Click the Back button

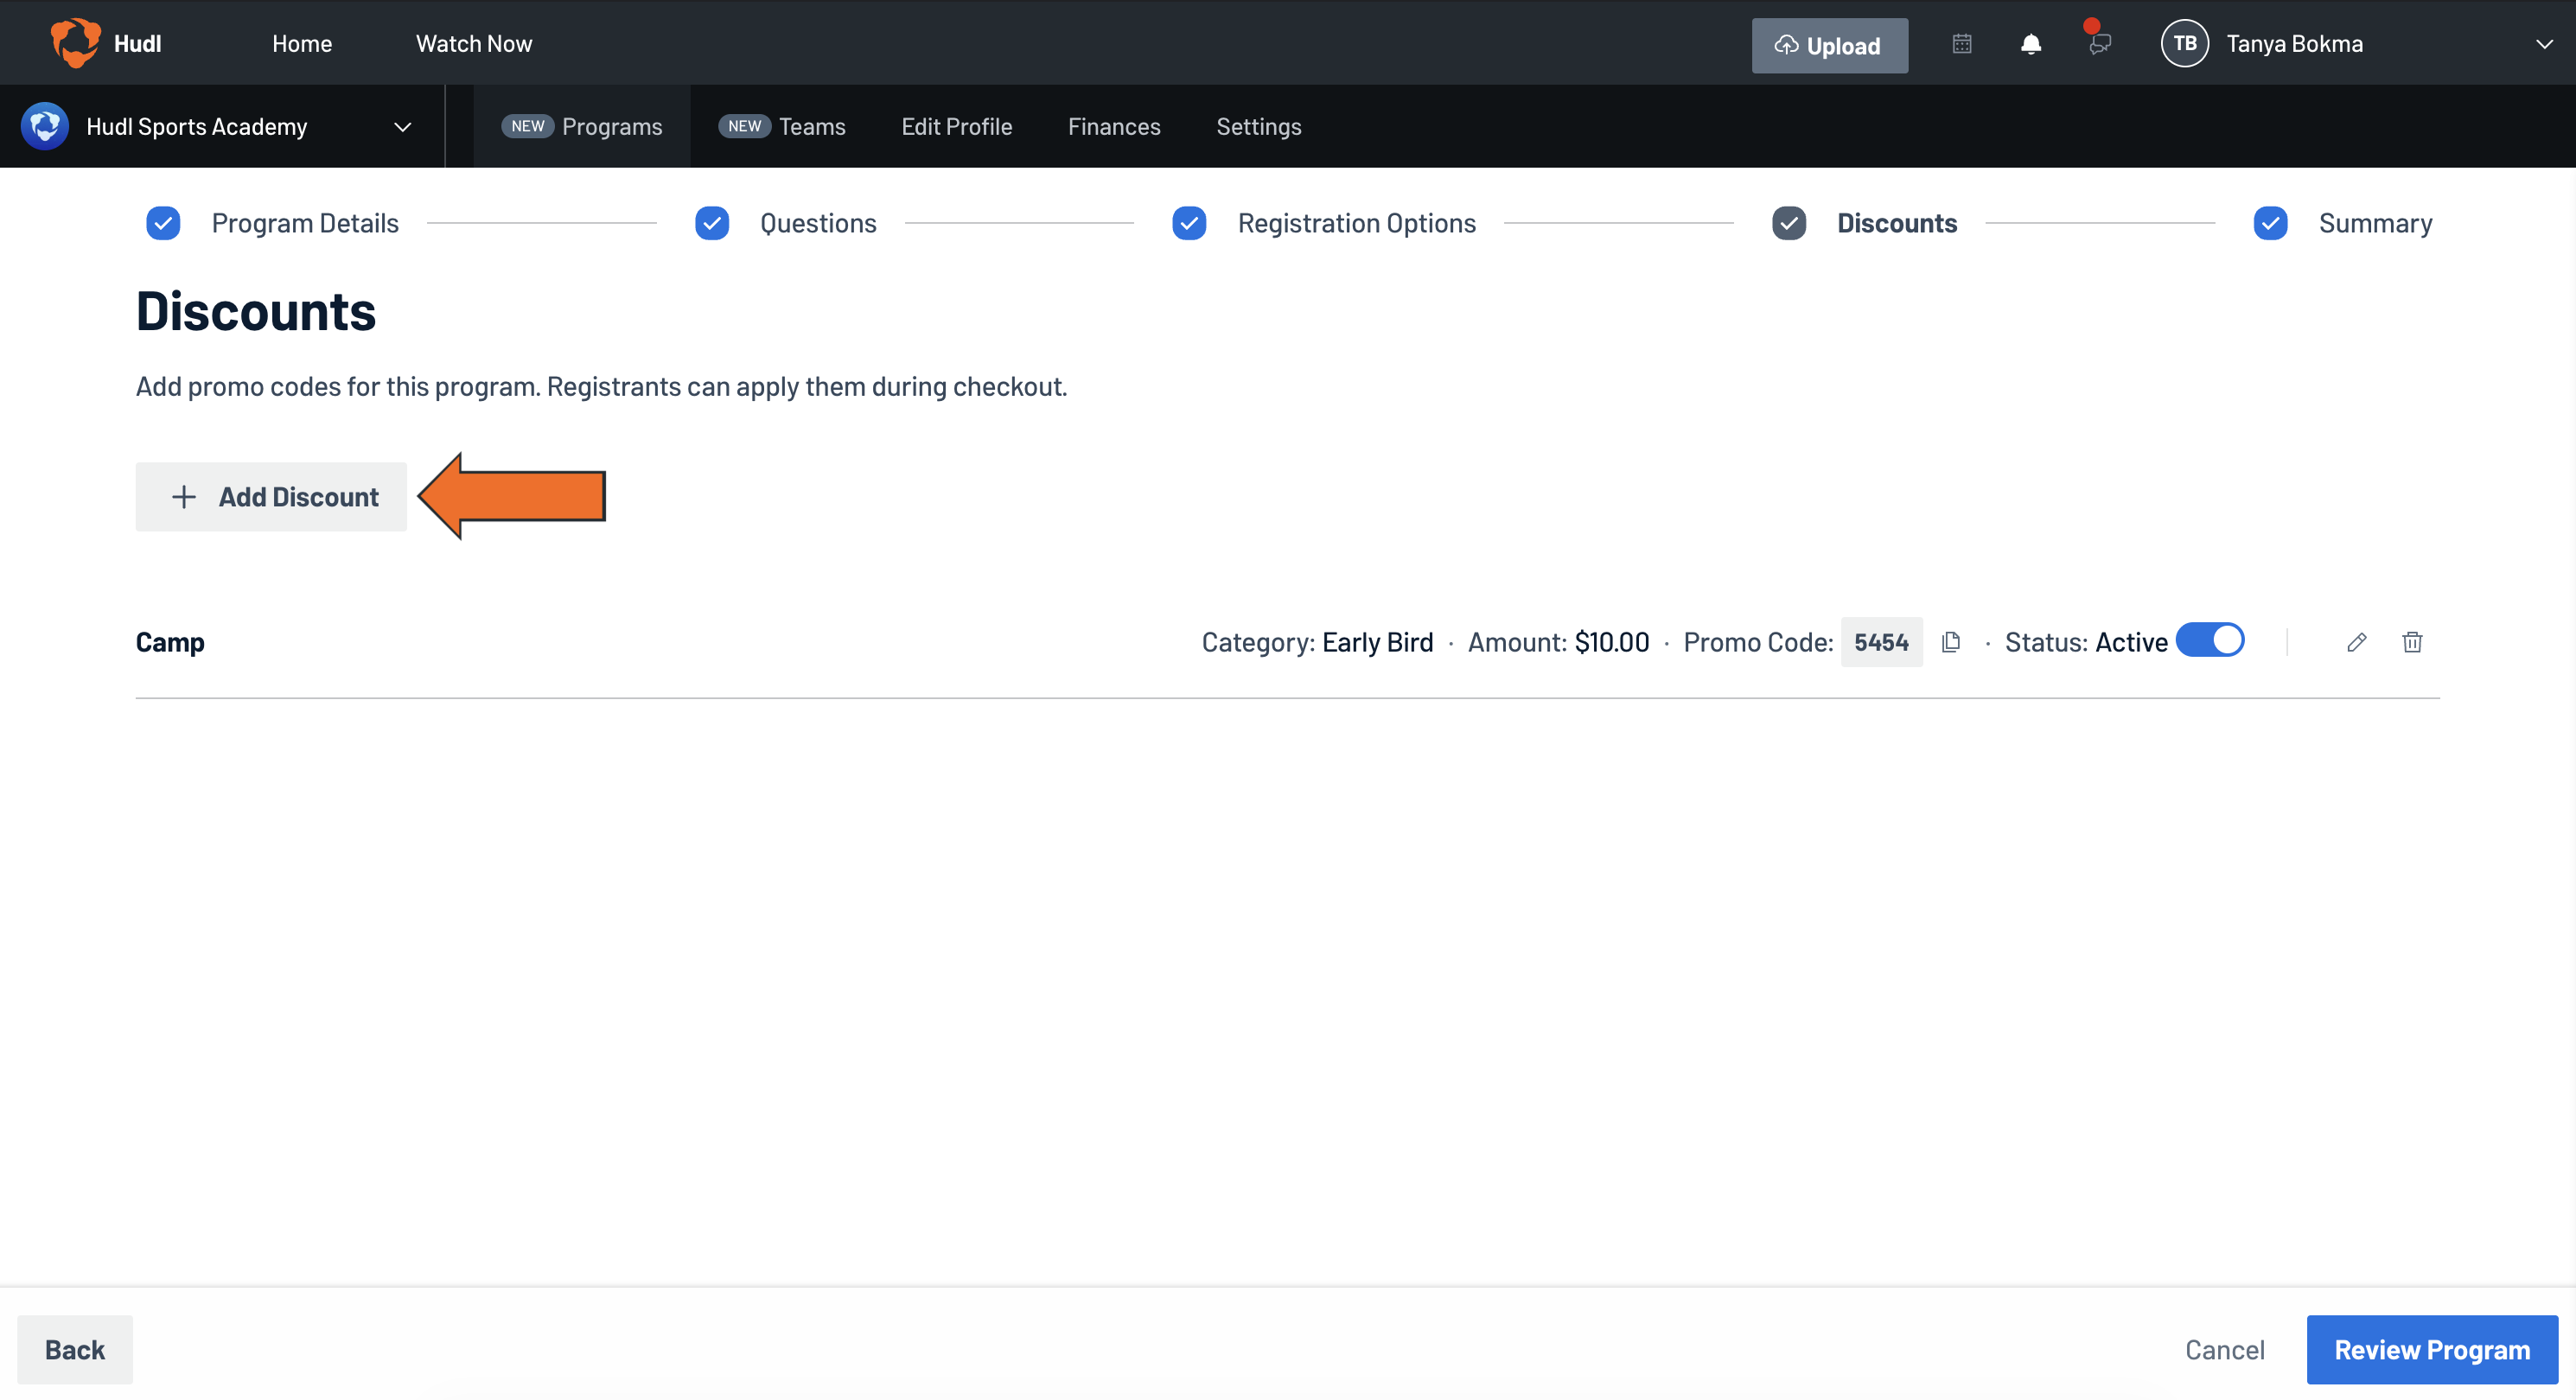click(x=75, y=1350)
